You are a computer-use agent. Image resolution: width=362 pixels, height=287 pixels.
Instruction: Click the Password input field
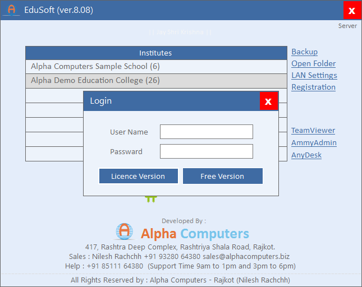point(207,151)
